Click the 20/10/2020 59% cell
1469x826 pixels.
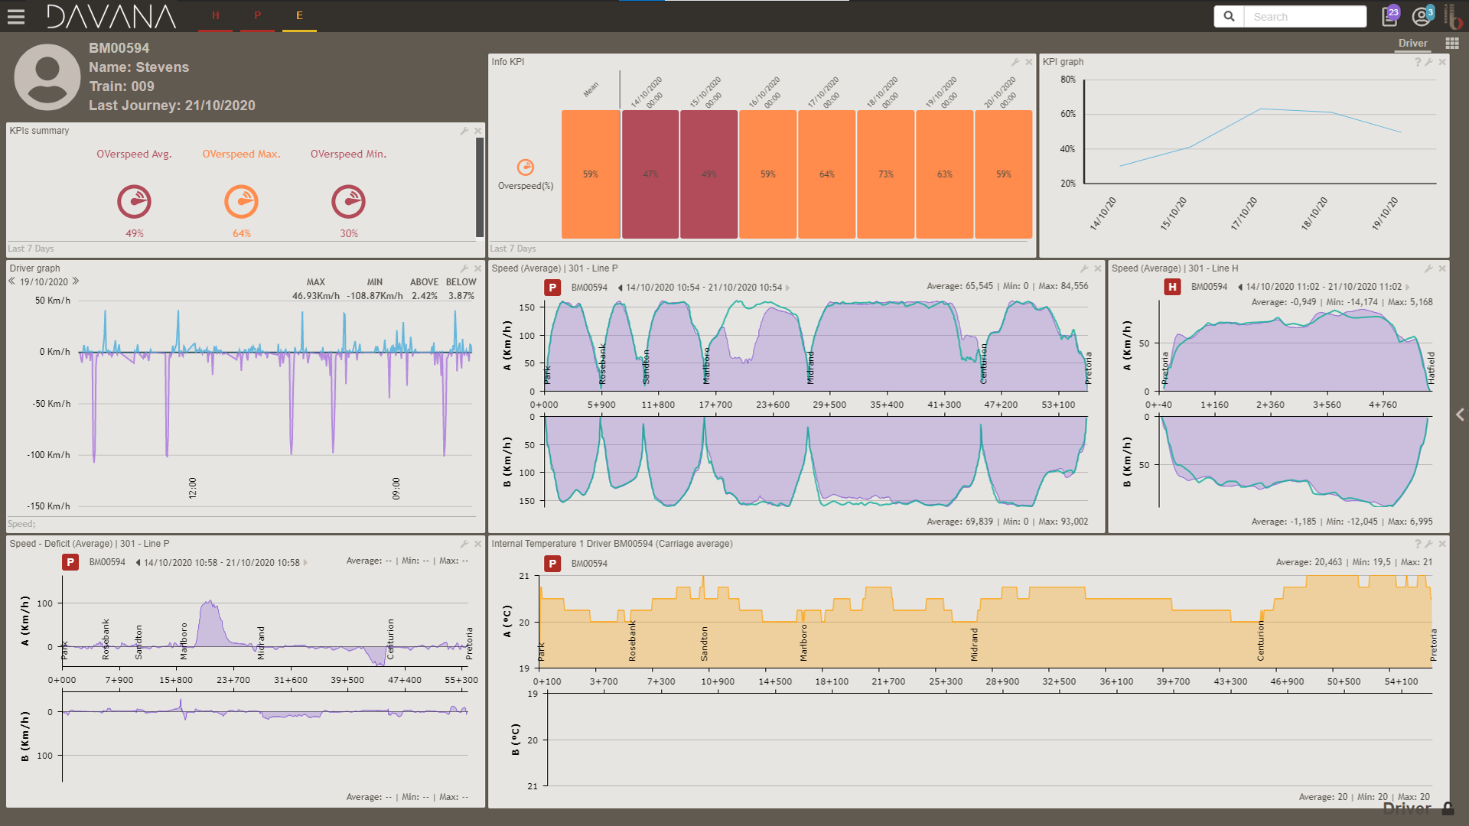(x=1004, y=174)
